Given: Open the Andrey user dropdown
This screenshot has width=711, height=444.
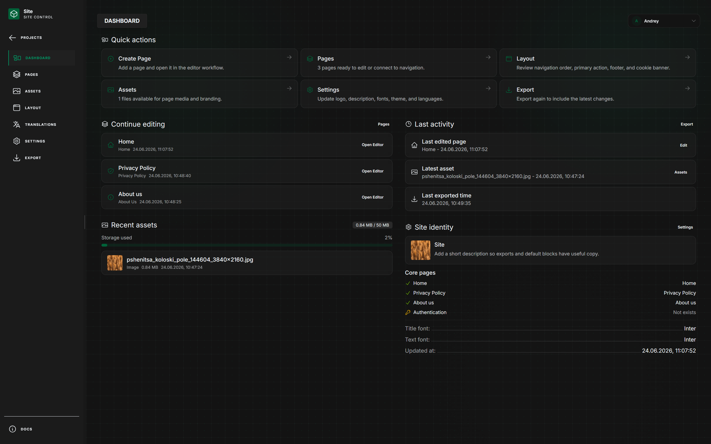Looking at the screenshot, I should 664,21.
